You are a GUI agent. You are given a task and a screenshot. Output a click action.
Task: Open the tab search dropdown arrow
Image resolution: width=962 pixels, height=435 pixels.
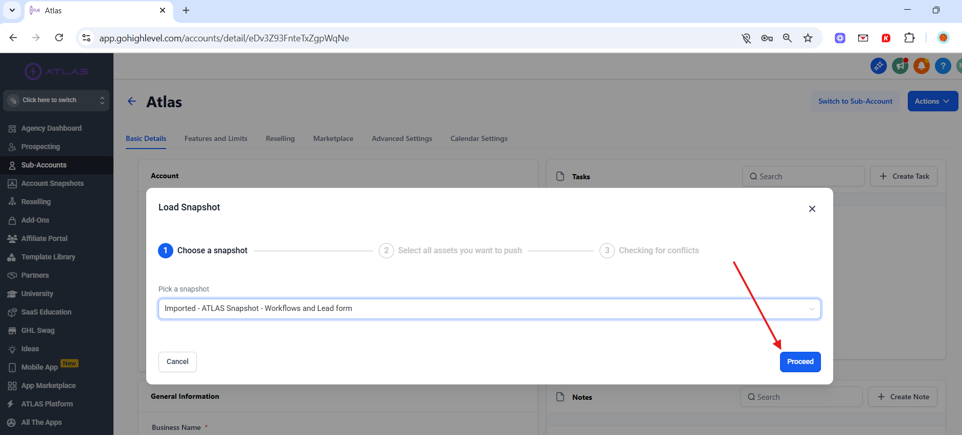coord(12,10)
